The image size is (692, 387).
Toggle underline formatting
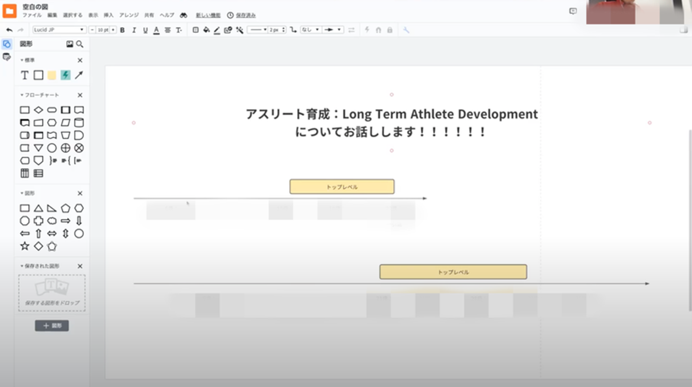tap(145, 30)
